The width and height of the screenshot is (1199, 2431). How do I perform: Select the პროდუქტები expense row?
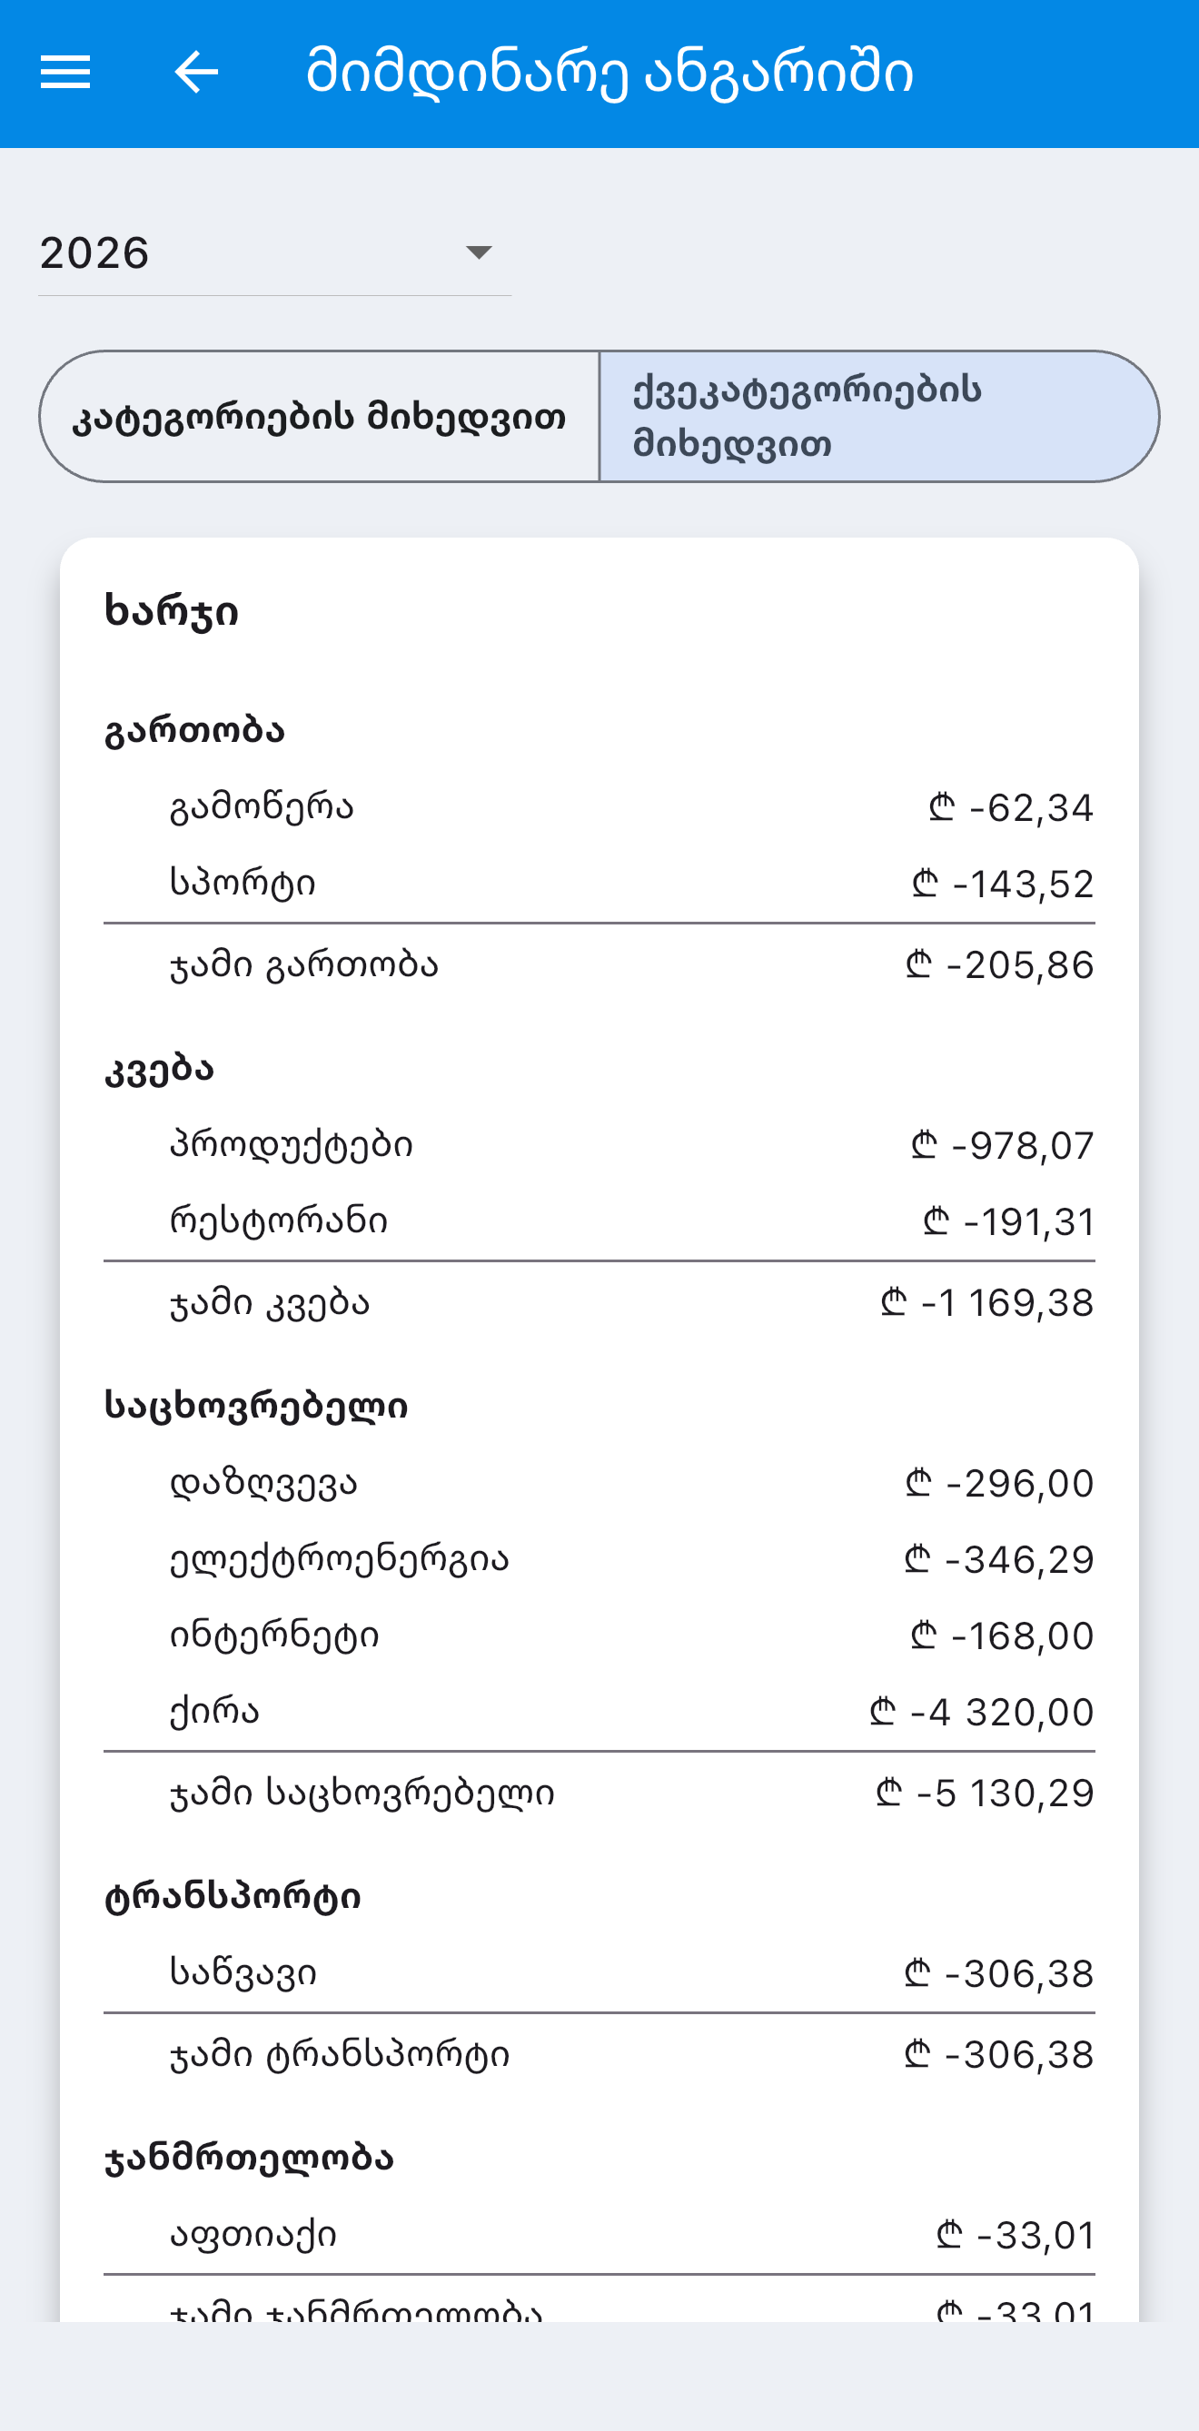tap(599, 1145)
